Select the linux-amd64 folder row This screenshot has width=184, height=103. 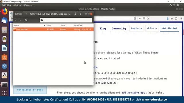click(x=53, y=29)
